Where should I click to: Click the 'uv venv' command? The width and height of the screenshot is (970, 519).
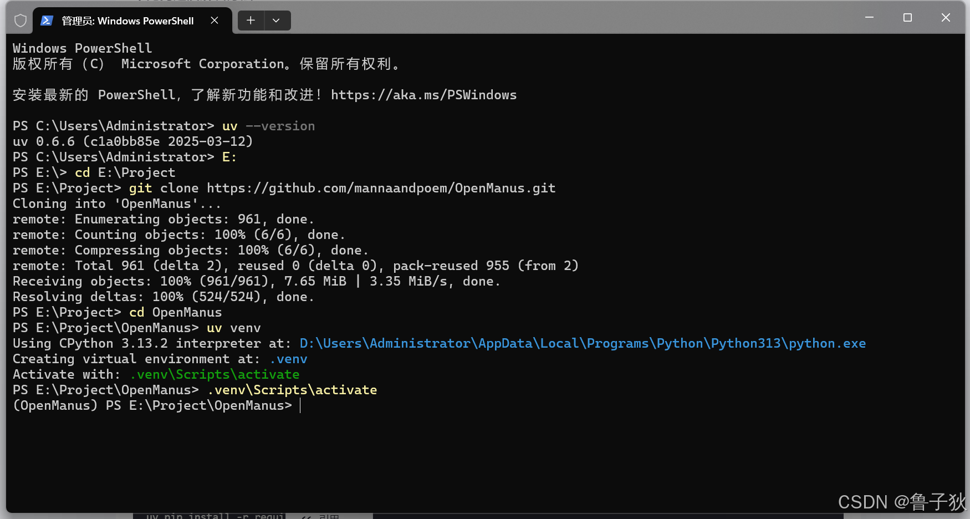point(234,328)
